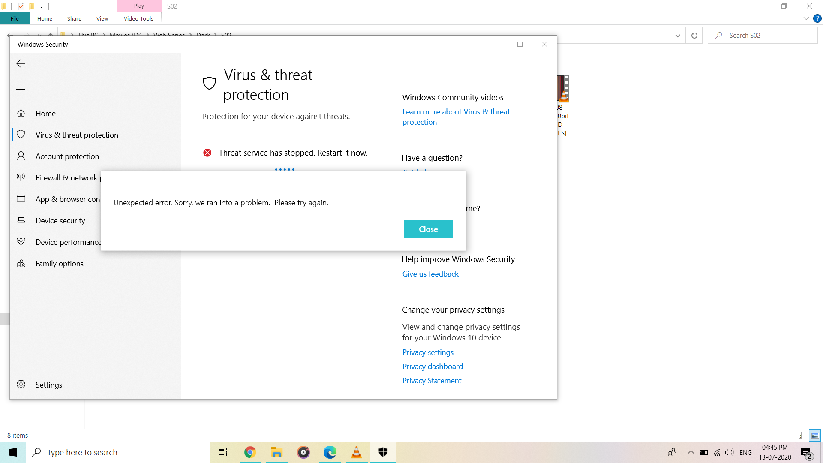The height and width of the screenshot is (463, 823).
Task: Open Privacy dashboard link
Action: tap(432, 366)
